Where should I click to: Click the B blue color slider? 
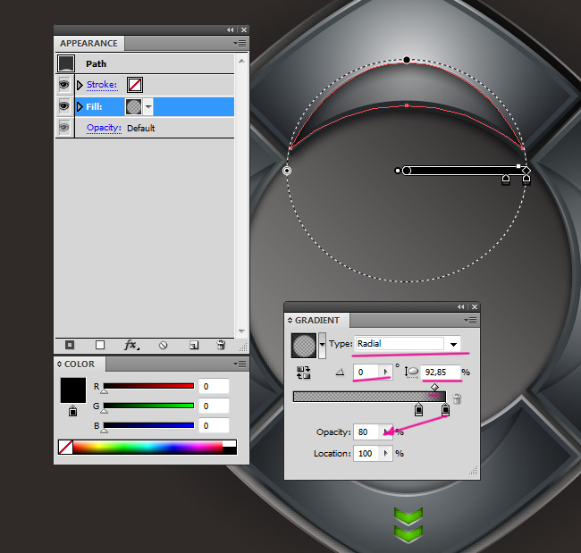(x=148, y=425)
